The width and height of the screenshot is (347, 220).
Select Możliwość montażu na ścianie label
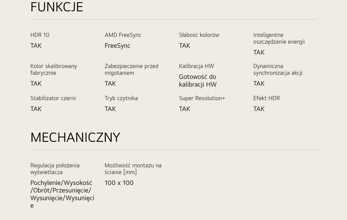pyautogui.click(x=133, y=169)
